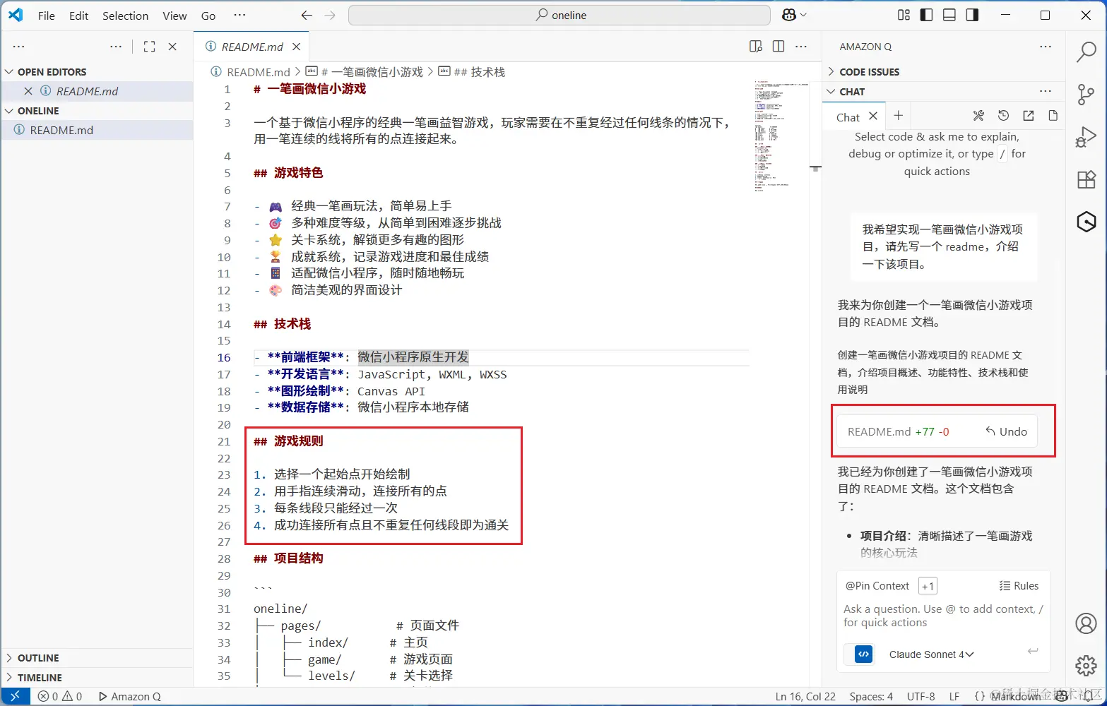1107x706 pixels.
Task: Select the README.md editor tab
Action: (x=253, y=47)
